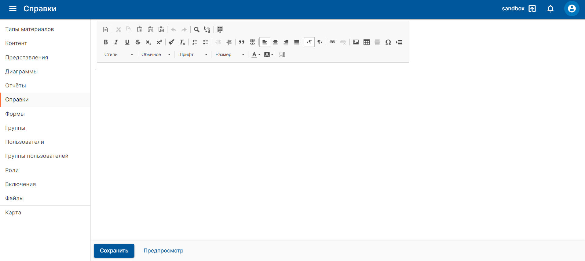Image resolution: width=585 pixels, height=261 pixels.
Task: Toggle strikethrough formatting
Action: pyautogui.click(x=138, y=42)
